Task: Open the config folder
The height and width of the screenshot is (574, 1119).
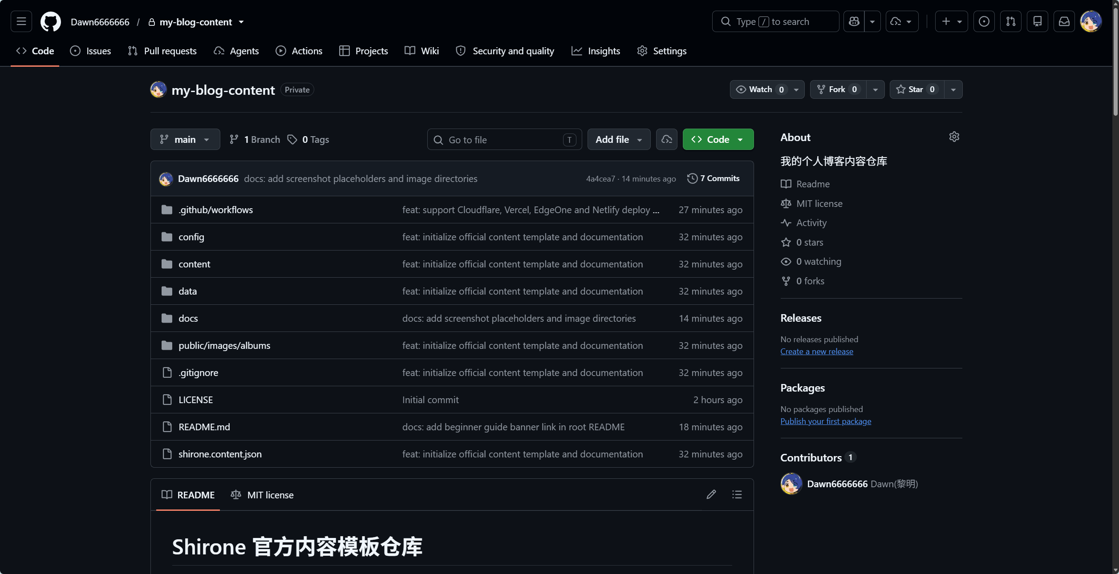Action: 191,237
